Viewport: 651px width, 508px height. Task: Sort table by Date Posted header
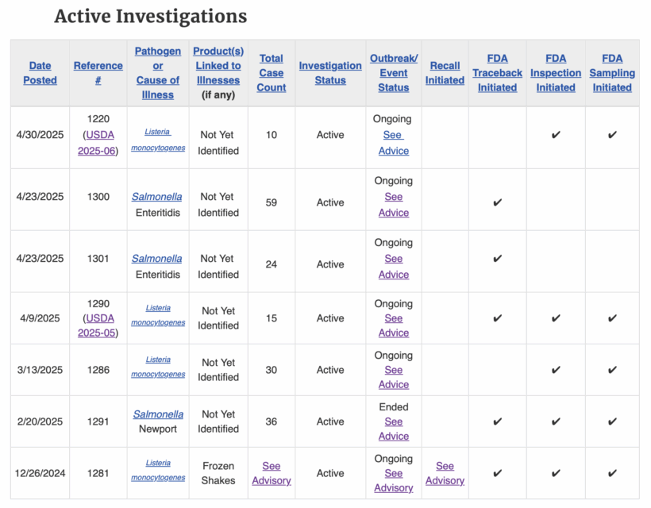point(40,73)
